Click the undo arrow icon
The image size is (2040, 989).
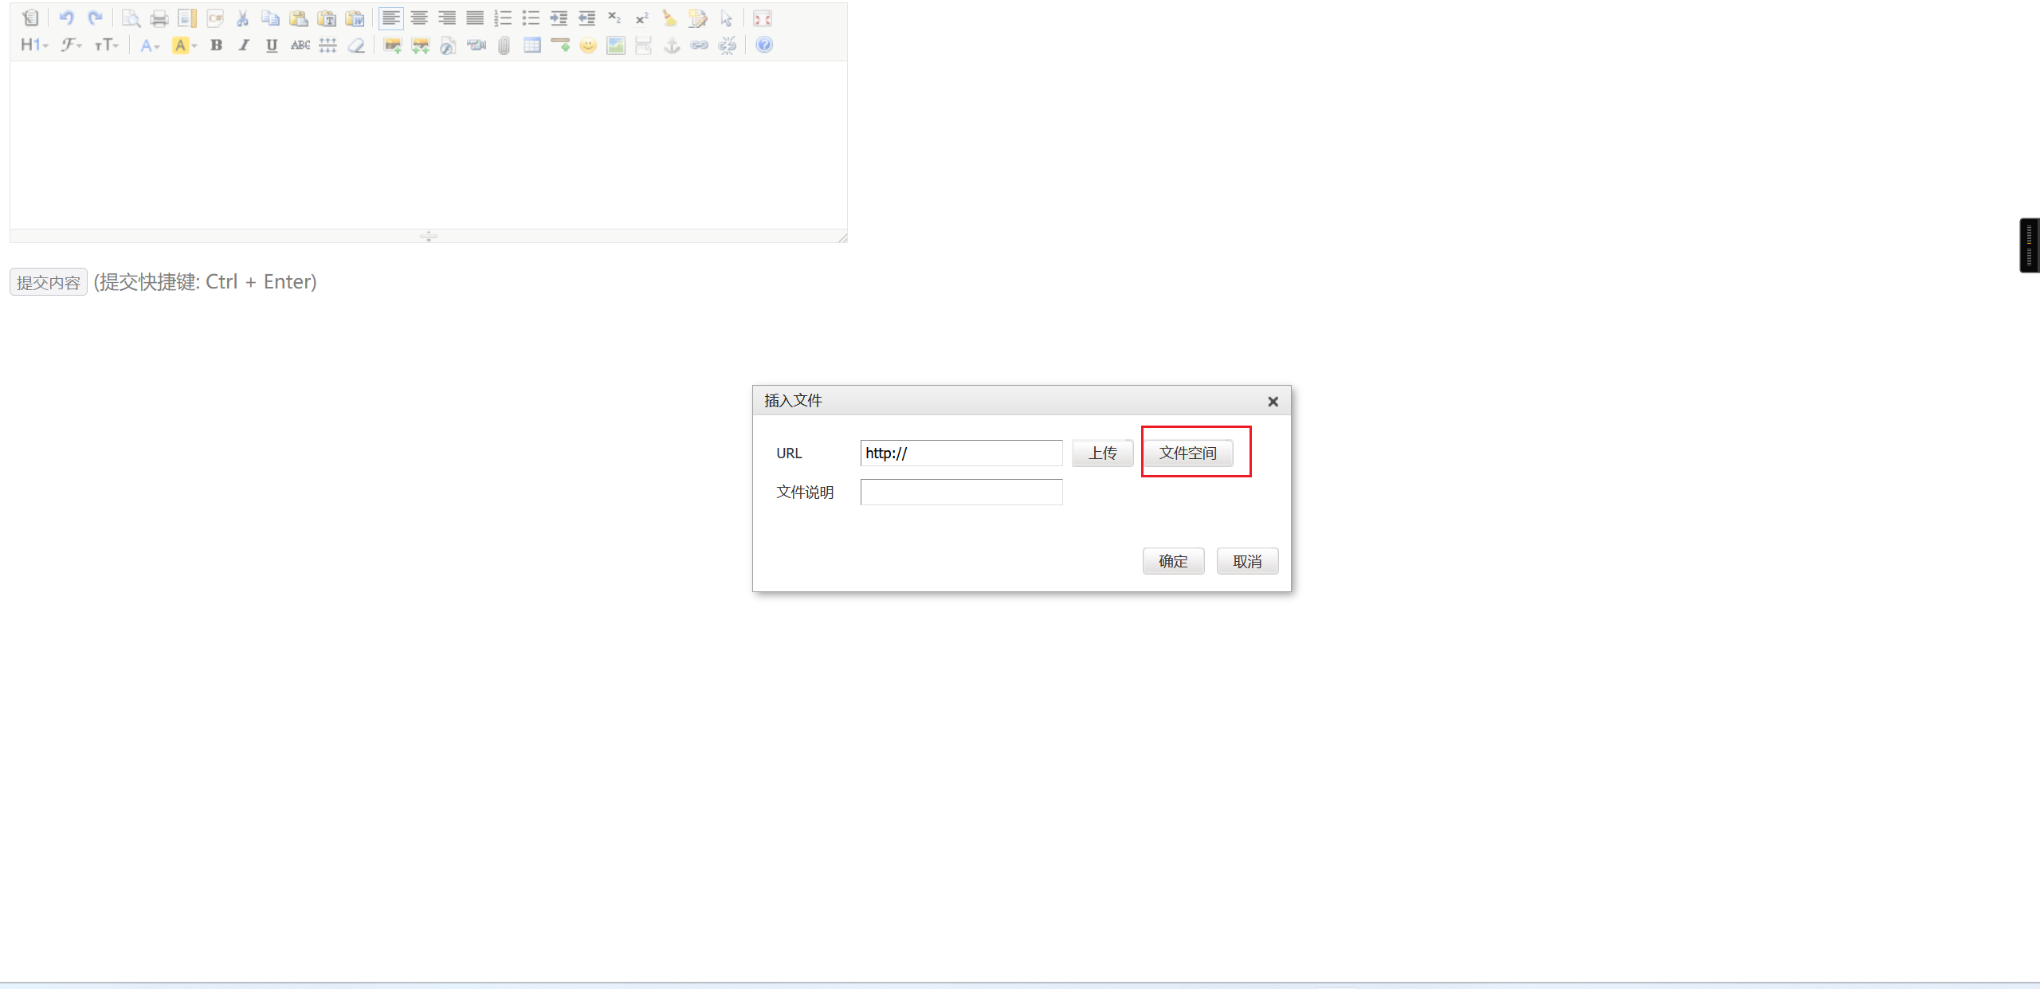click(66, 18)
